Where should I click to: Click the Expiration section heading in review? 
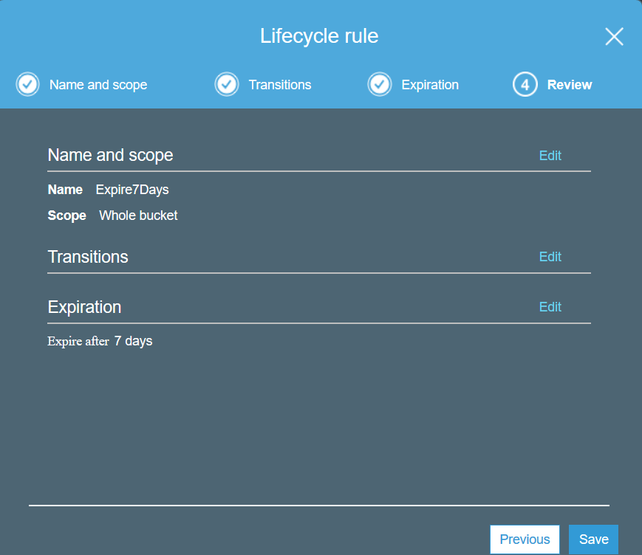click(84, 307)
